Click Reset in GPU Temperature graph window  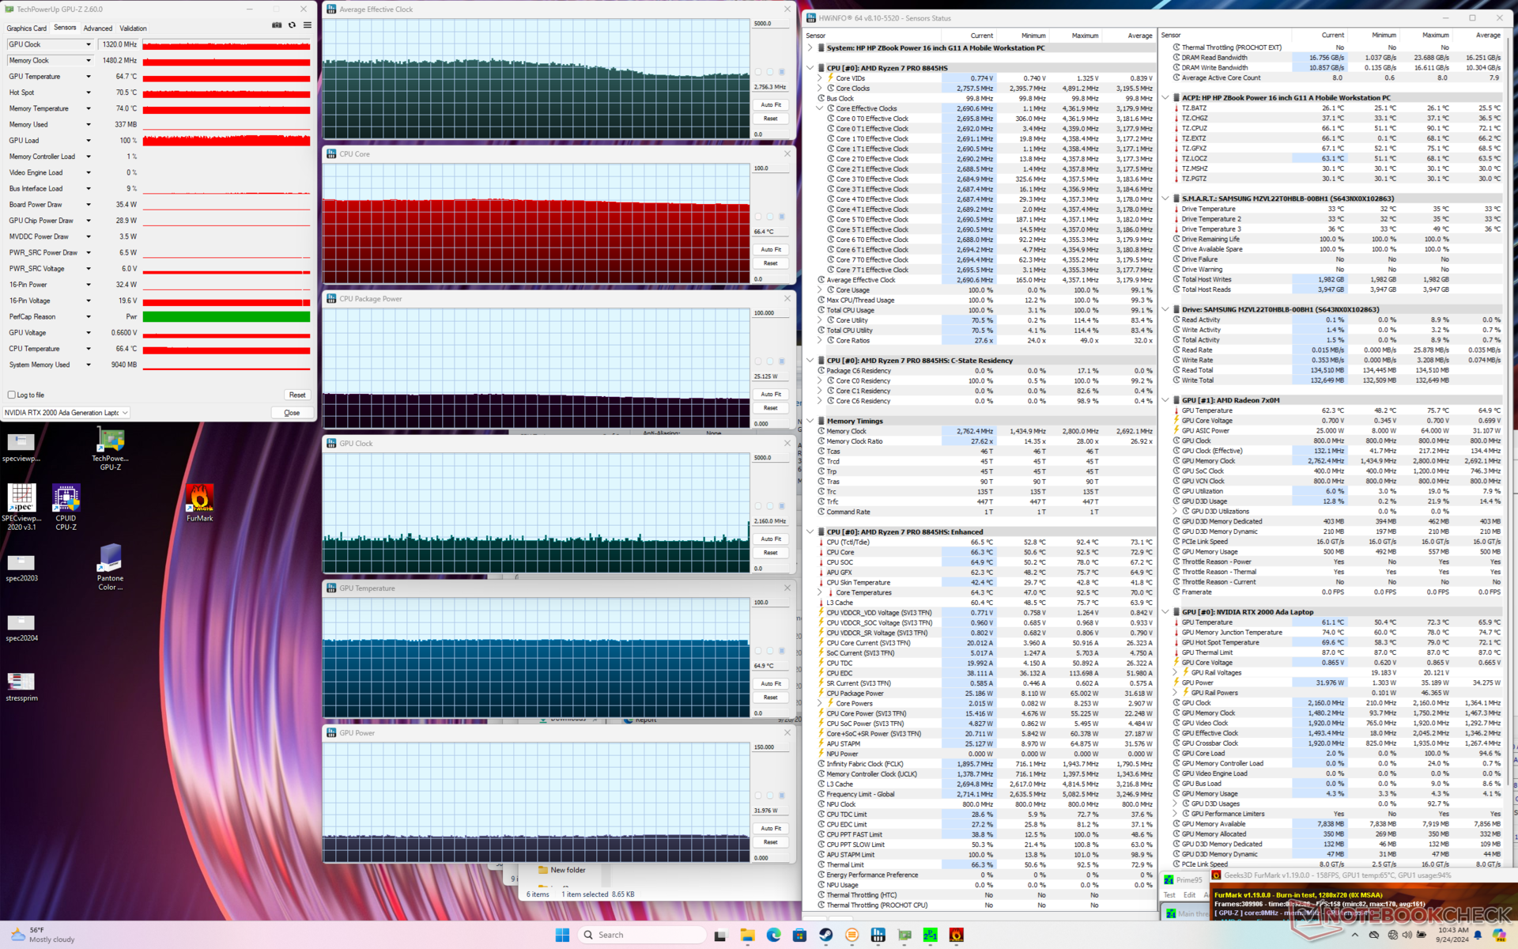pyautogui.click(x=771, y=698)
